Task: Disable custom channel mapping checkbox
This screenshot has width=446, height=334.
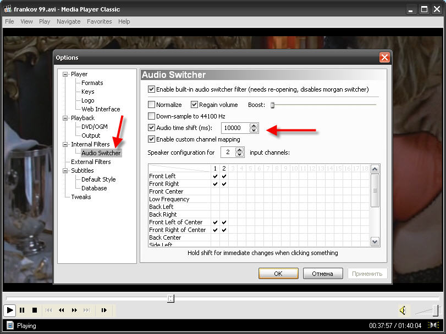Action: [151, 139]
